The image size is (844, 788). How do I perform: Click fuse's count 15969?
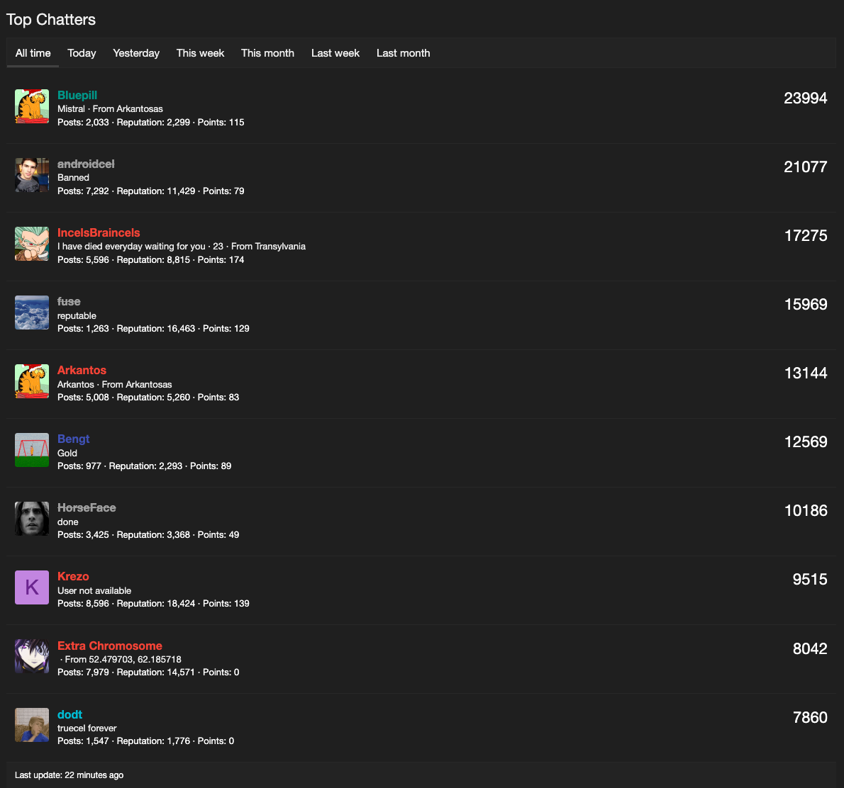coord(806,305)
